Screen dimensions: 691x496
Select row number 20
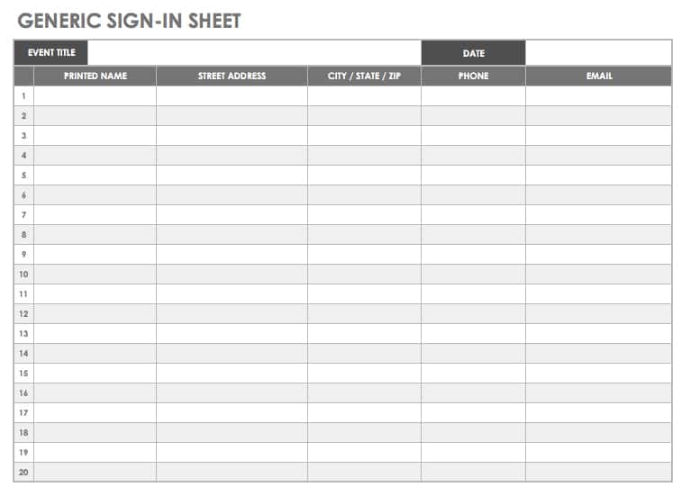pyautogui.click(x=23, y=473)
